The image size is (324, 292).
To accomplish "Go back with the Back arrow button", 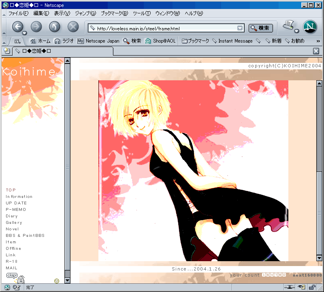I will (x=17, y=27).
